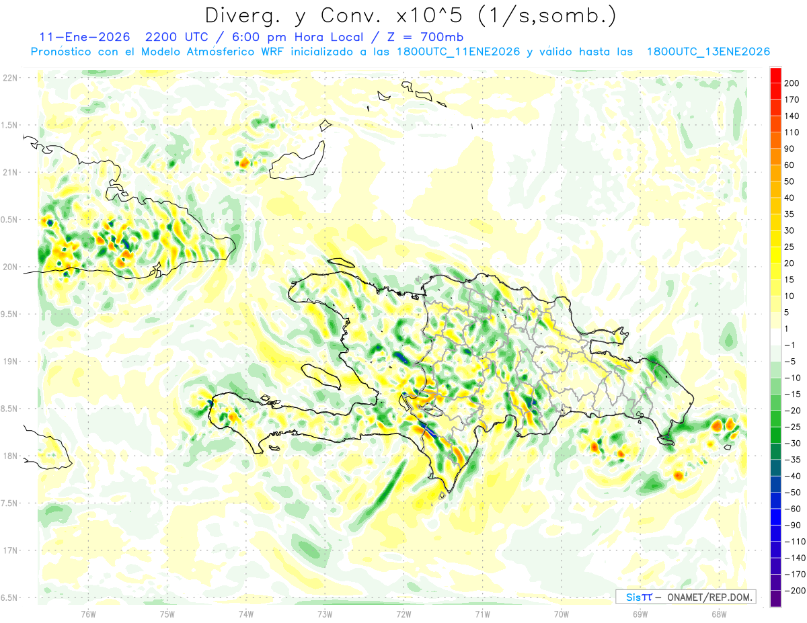Click the positive '35' color scale value
This screenshot has height=623, width=807.
790,214
